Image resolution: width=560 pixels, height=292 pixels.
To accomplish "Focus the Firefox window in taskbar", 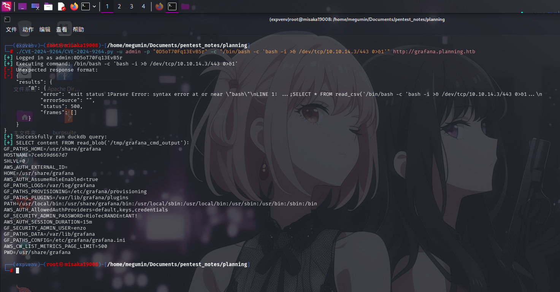I will click(159, 6).
